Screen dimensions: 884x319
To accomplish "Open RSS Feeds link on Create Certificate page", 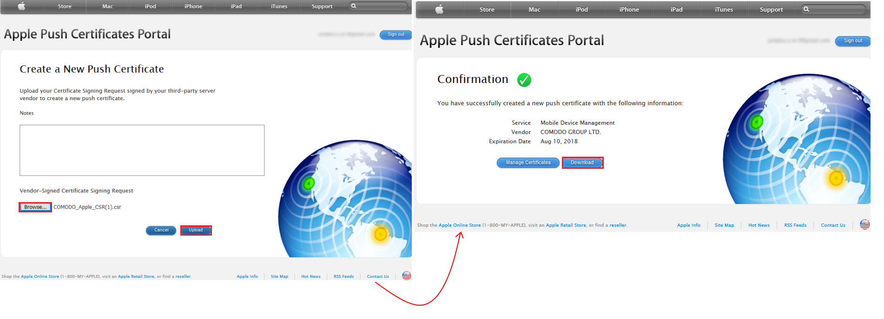I will [343, 277].
